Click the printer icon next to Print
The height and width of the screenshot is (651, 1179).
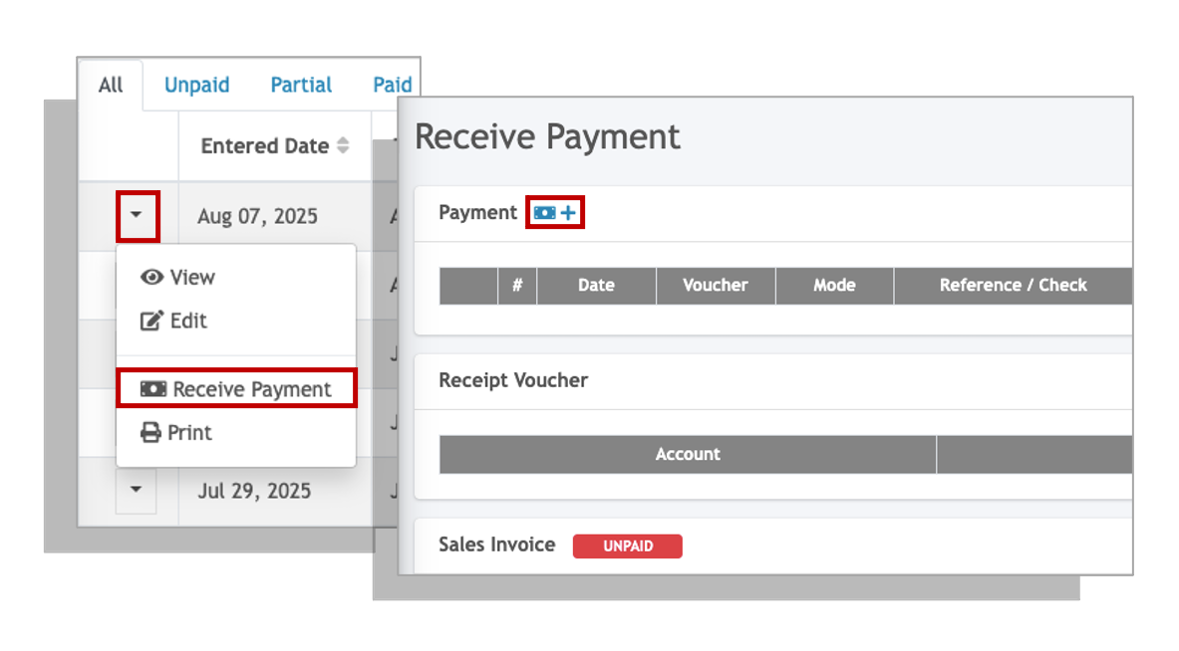point(150,432)
